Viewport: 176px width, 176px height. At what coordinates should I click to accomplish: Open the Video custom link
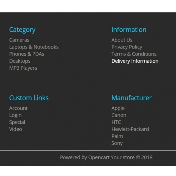tap(15, 129)
